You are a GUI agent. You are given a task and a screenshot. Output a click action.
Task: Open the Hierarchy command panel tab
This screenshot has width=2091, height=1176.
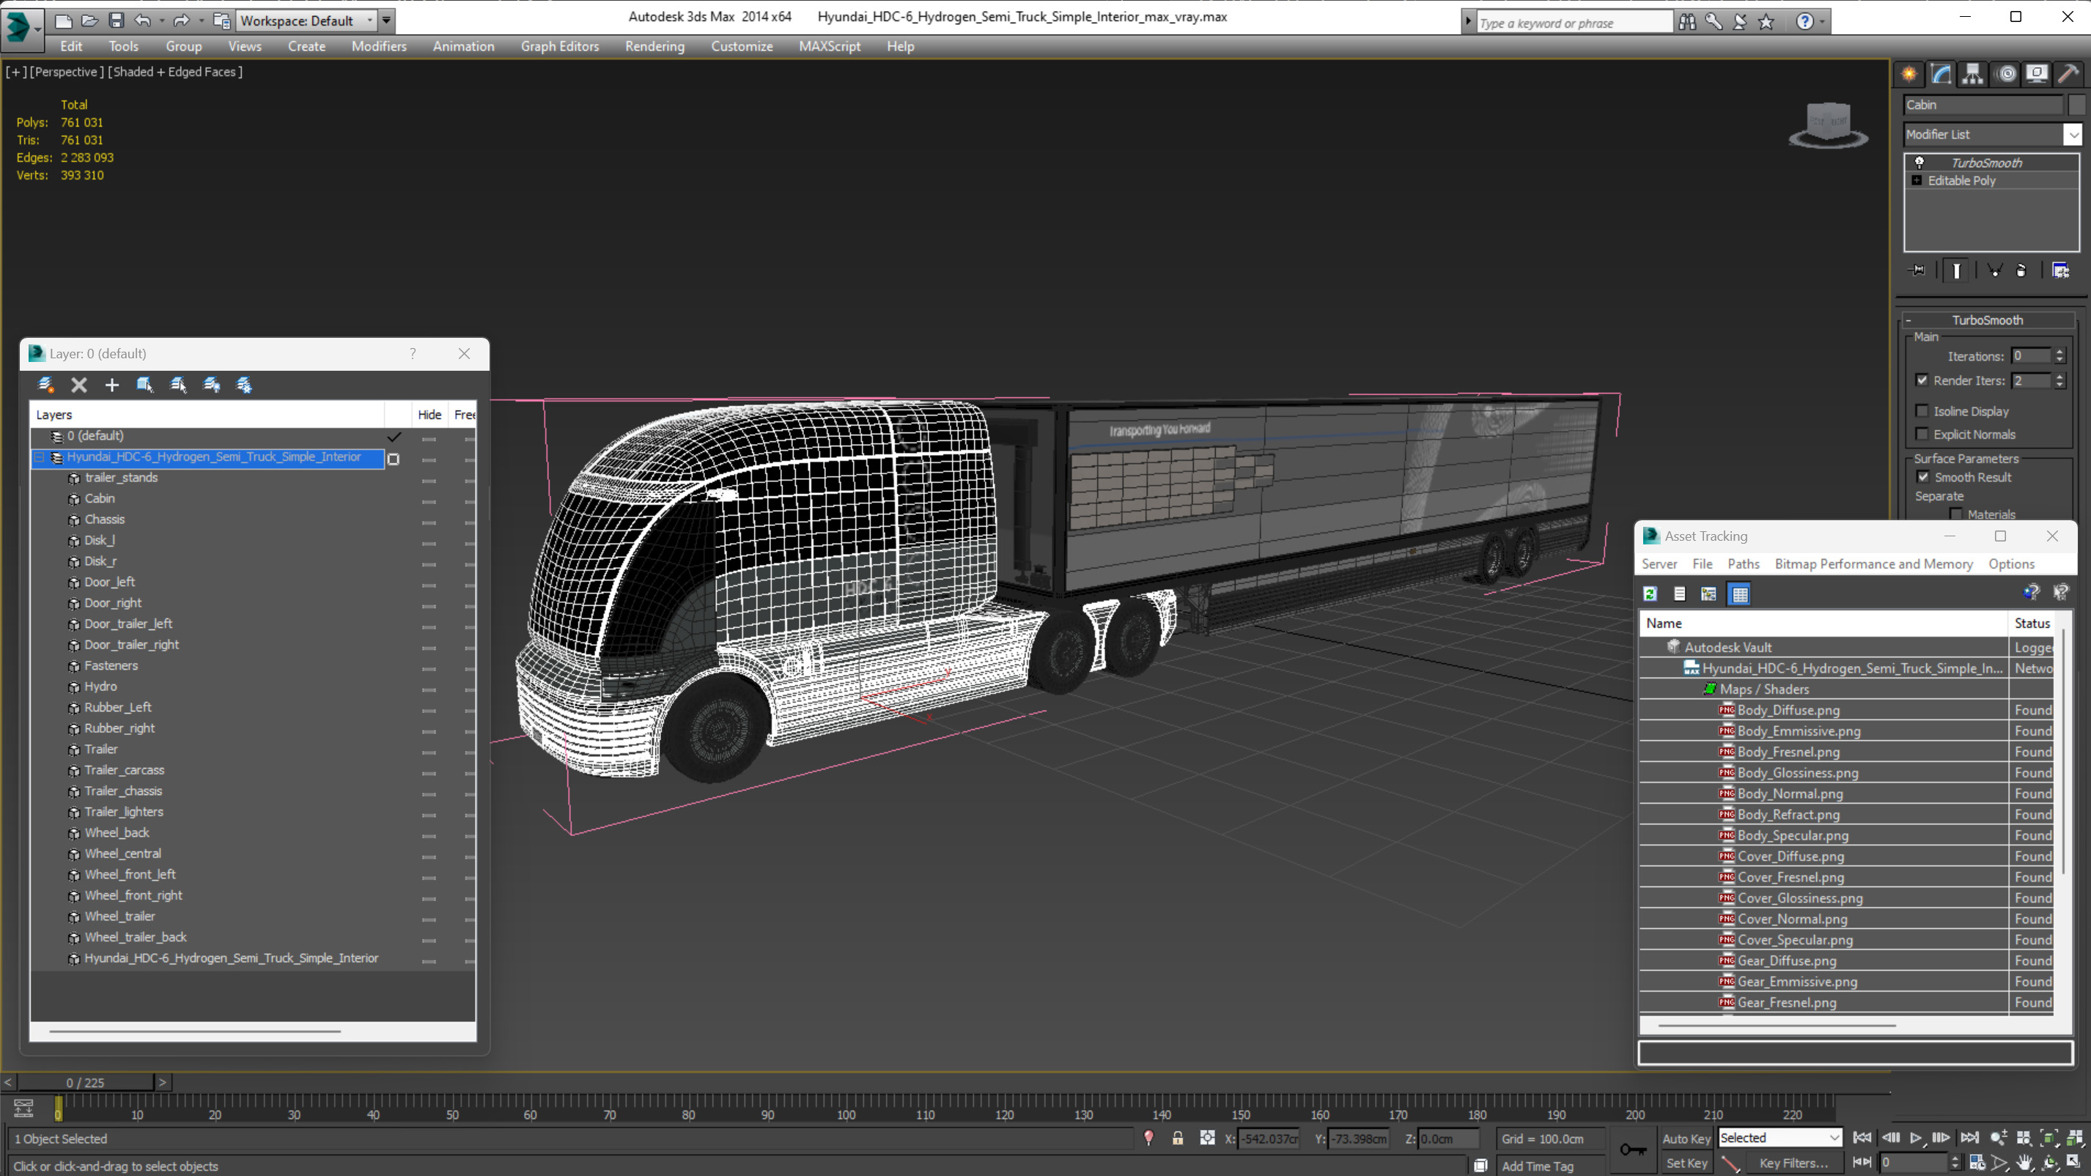(1972, 74)
